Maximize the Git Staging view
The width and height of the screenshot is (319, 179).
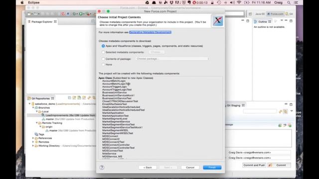point(291,104)
